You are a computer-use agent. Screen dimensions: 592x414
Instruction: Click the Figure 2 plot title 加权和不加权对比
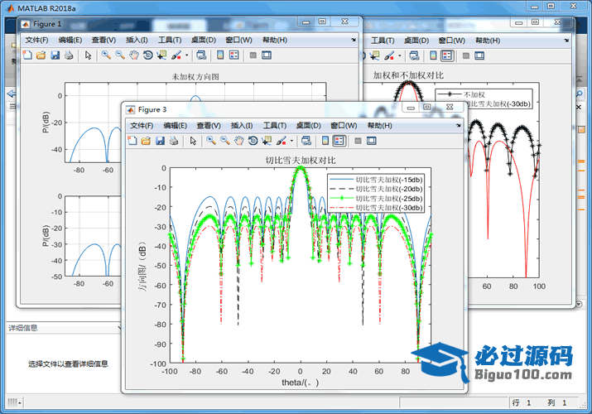[408, 75]
